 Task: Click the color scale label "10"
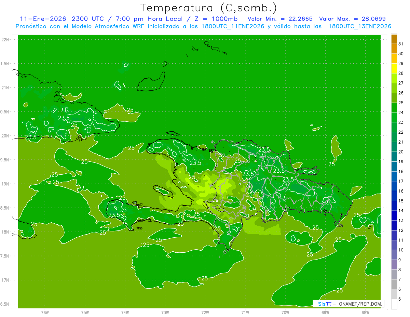(401, 250)
